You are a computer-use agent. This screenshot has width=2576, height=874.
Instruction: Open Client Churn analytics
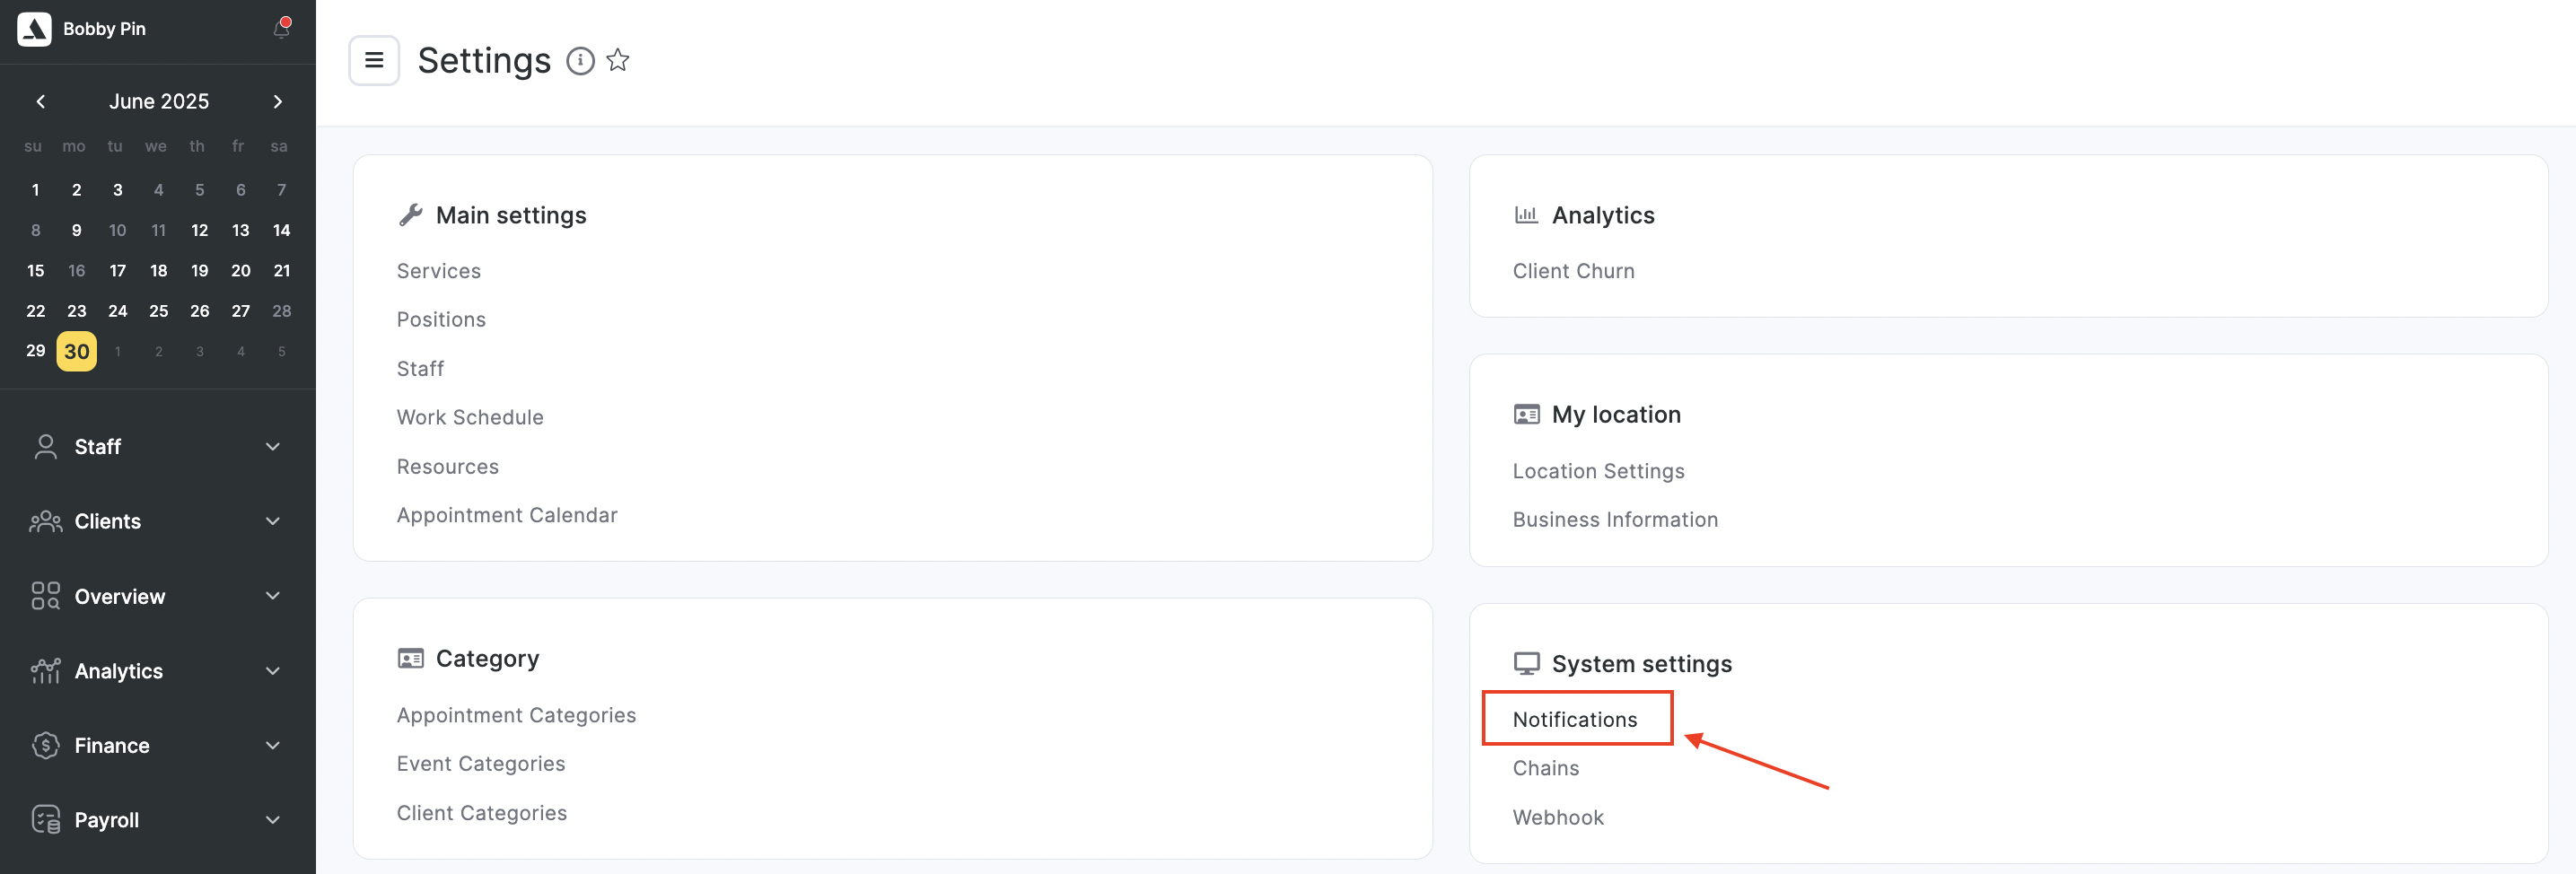(x=1573, y=271)
